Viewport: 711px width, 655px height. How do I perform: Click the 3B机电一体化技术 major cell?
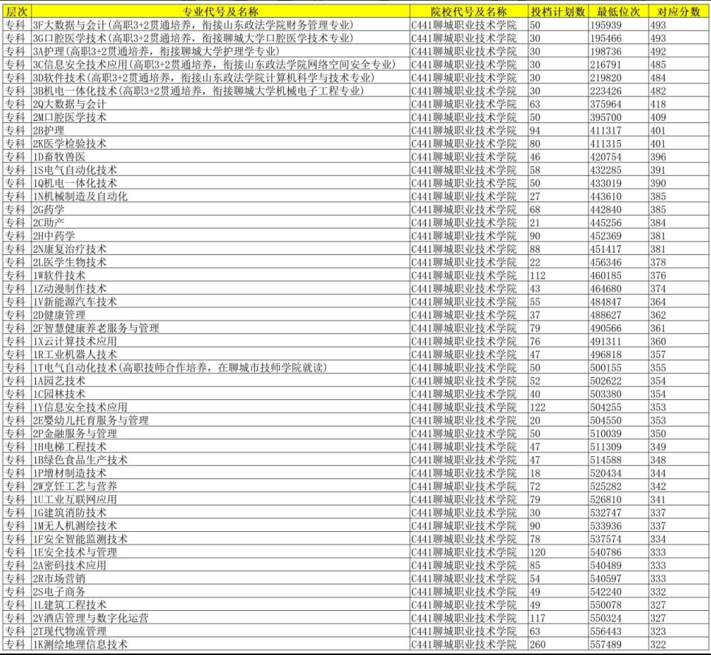220,91
